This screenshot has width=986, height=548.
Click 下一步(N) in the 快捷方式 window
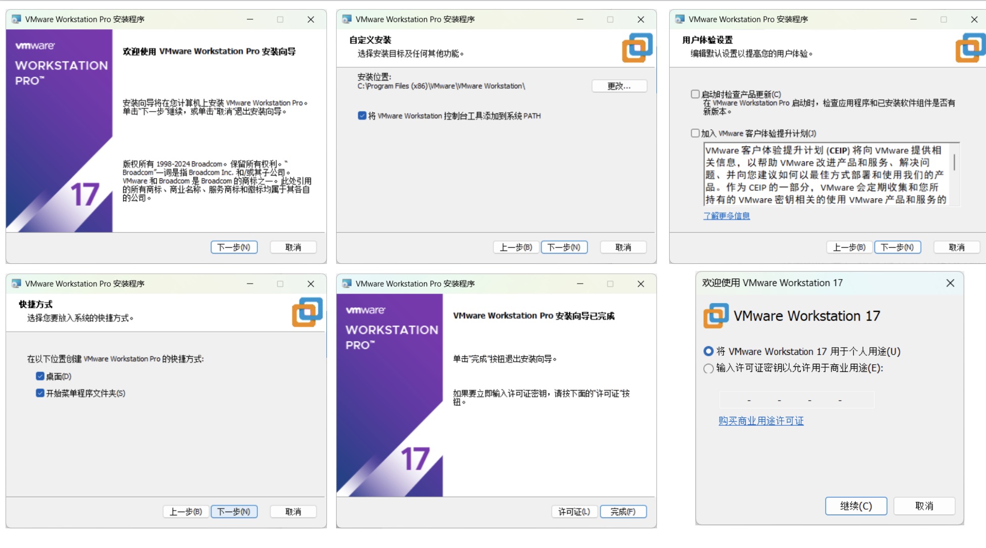(x=234, y=512)
